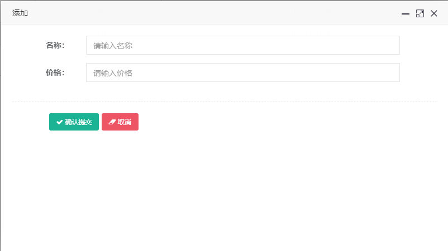448x251 pixels.
Task: Click the checkmark icon on 确认提交
Action: (59, 122)
